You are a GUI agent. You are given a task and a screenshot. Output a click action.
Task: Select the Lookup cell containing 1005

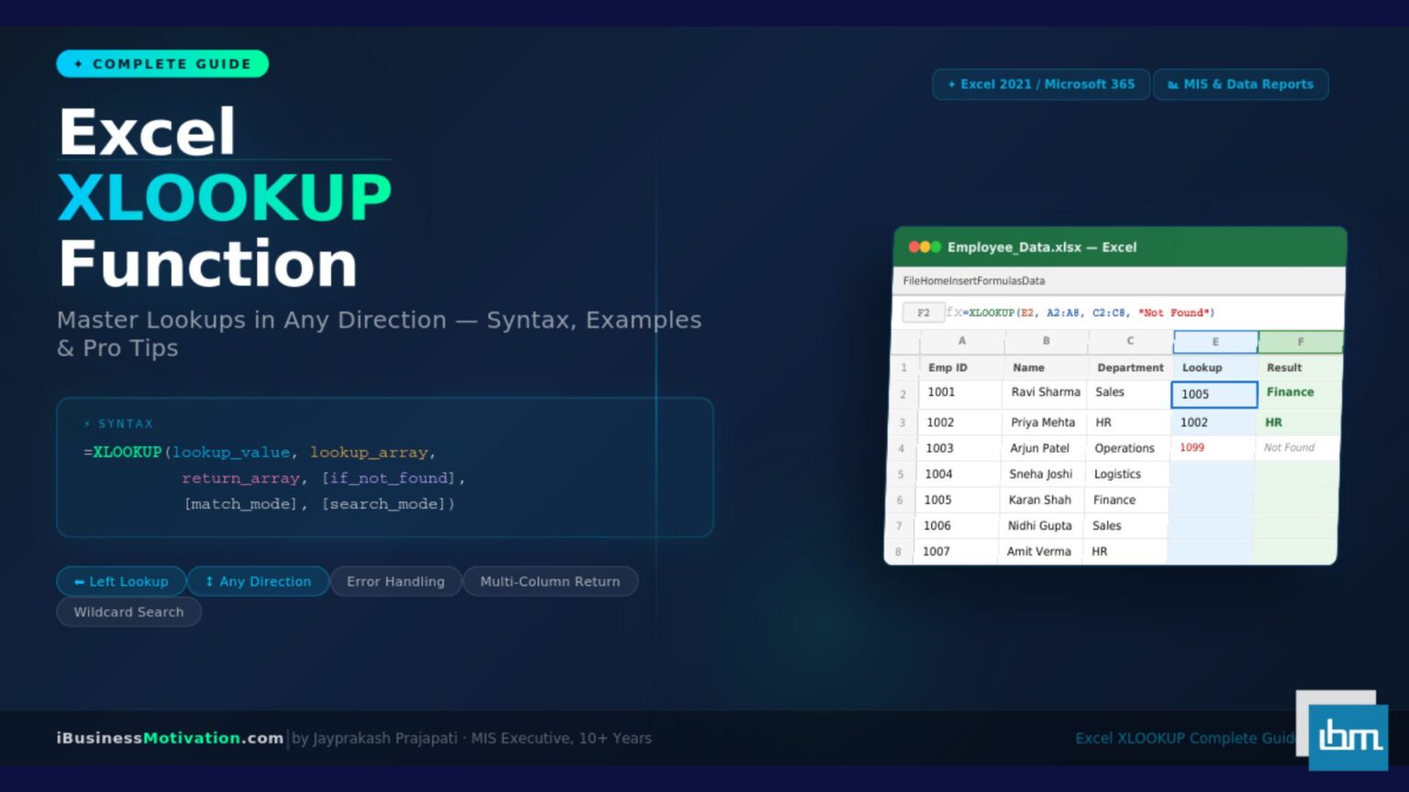tap(1214, 394)
